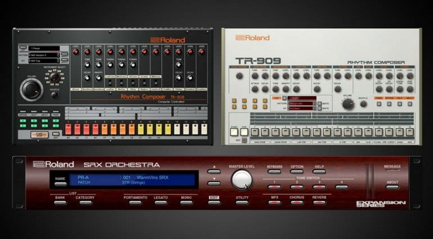Click the TR-808 preset list field
The image size is (433, 239).
44,48
